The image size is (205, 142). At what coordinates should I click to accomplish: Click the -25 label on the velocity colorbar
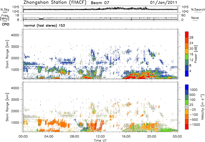(193, 109)
